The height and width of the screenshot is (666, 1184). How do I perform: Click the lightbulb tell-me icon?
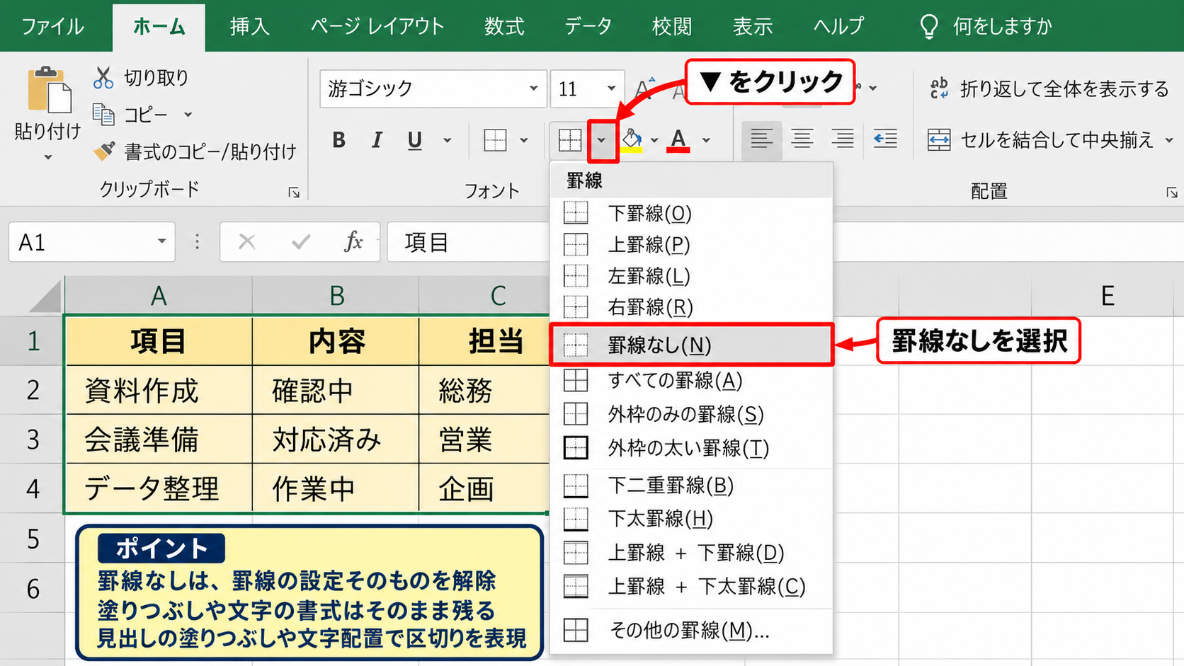[x=929, y=27]
